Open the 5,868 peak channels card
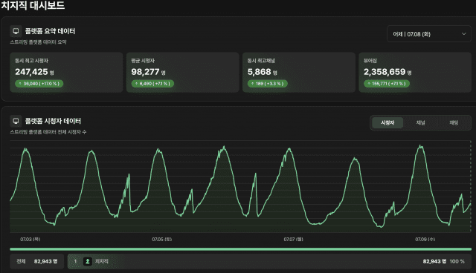 point(299,73)
